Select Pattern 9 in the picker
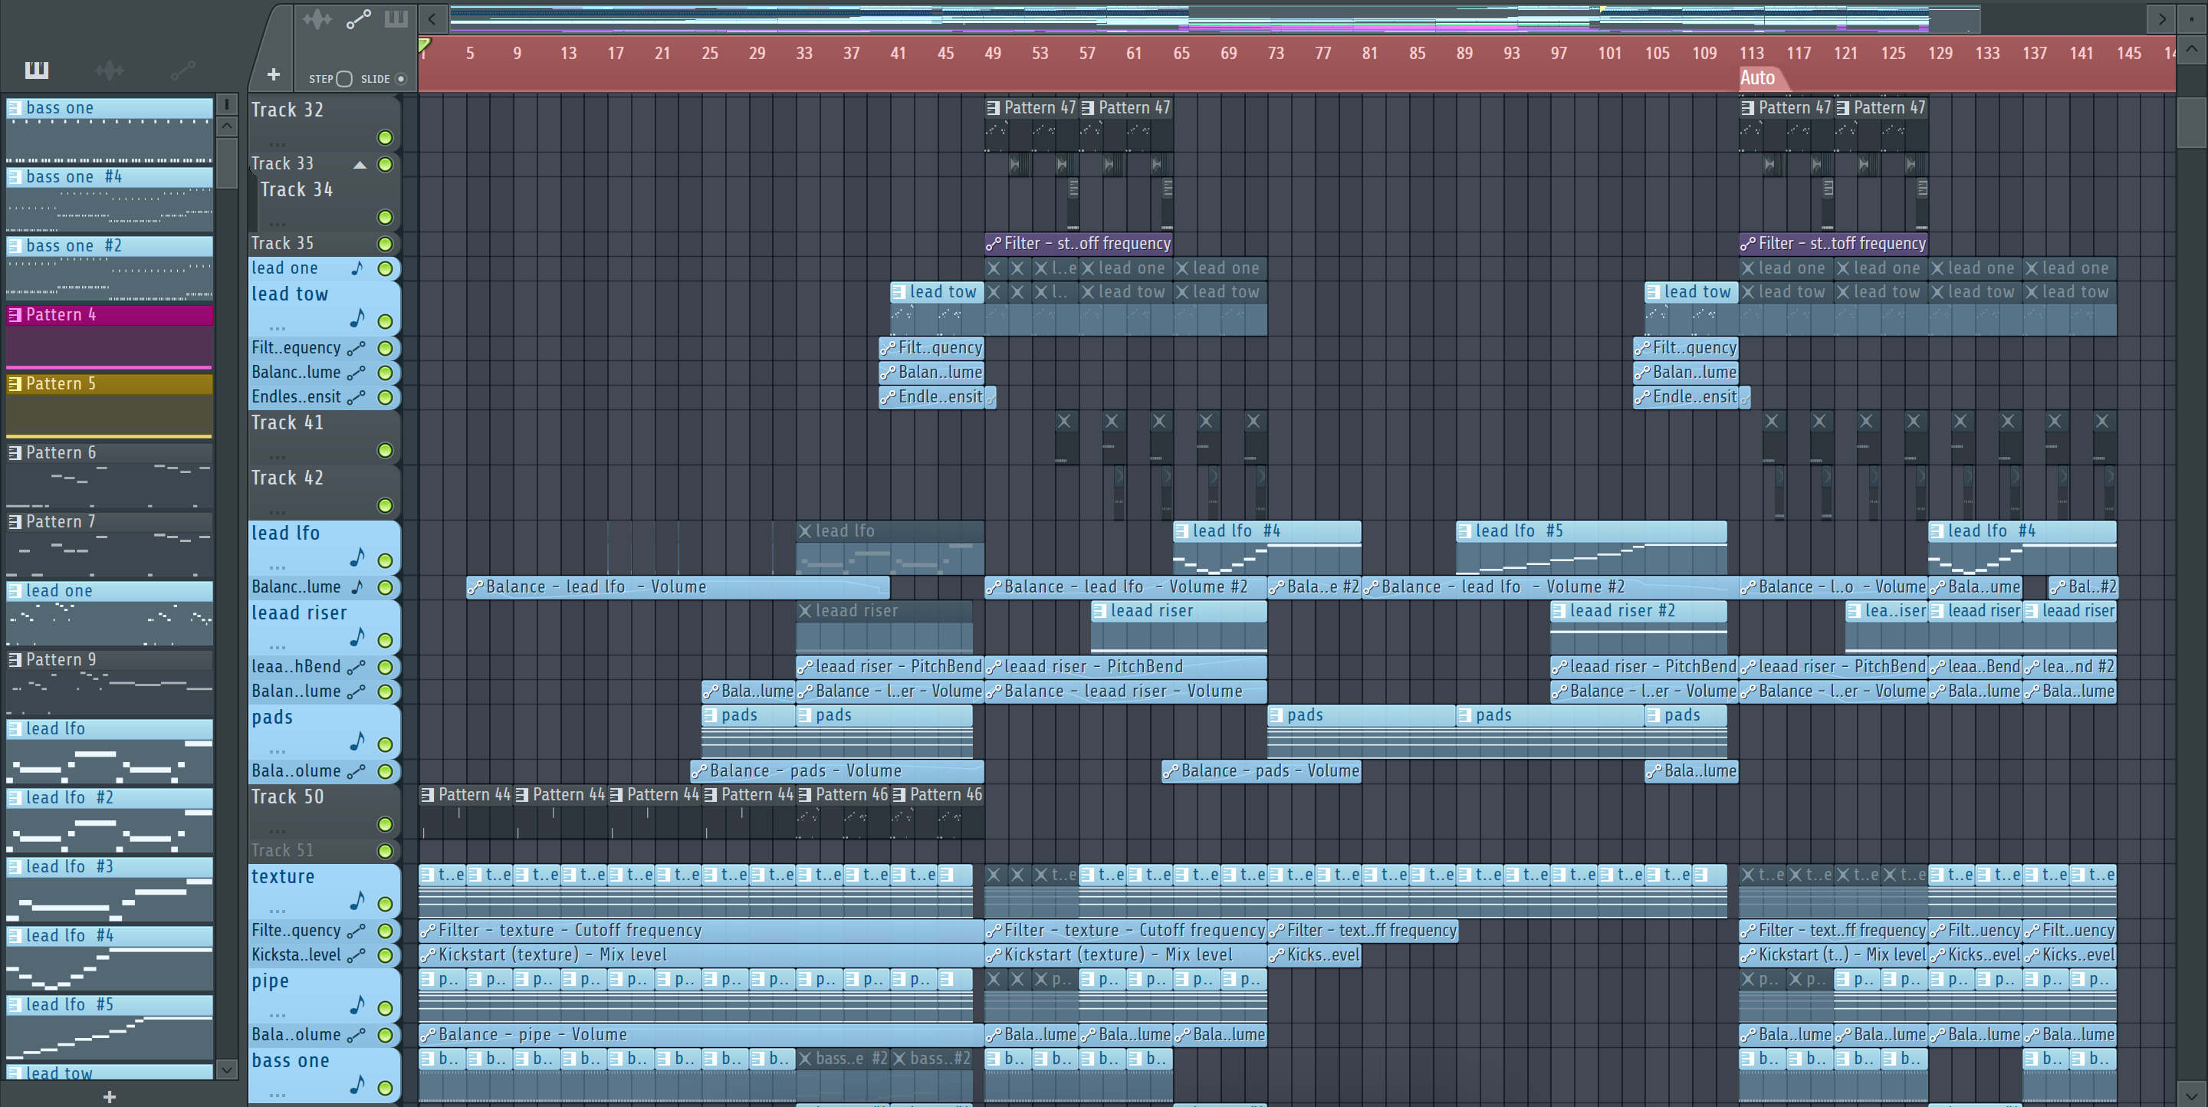Image resolution: width=2208 pixels, height=1107 pixels. click(110, 682)
